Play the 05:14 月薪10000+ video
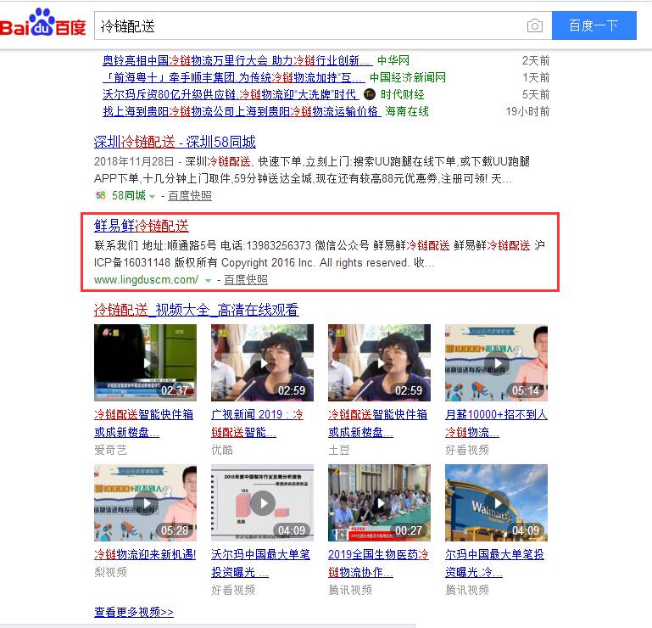Screen dimensions: 652x628 (496, 362)
